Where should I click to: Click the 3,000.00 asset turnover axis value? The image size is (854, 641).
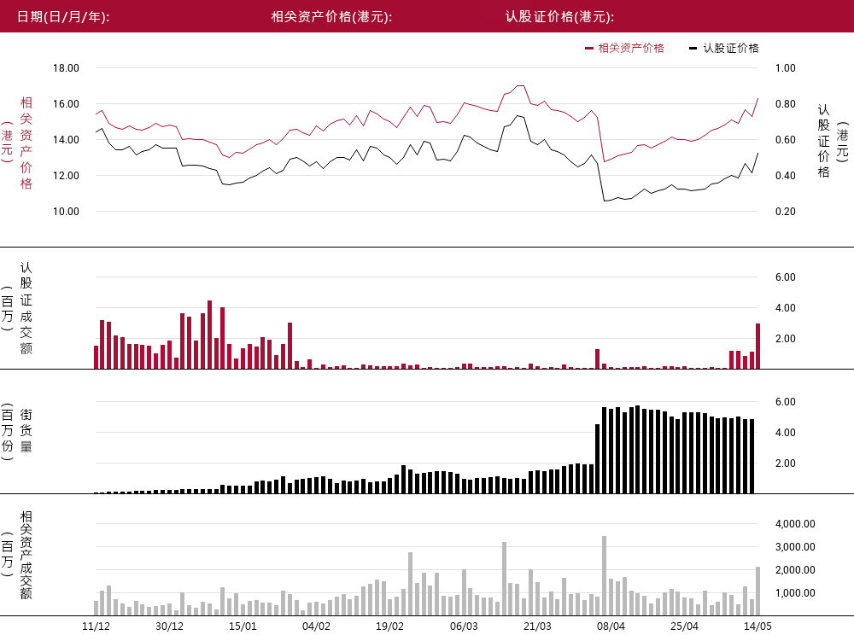(x=795, y=547)
